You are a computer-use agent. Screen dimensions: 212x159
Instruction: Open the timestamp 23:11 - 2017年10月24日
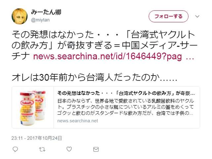[37, 138]
